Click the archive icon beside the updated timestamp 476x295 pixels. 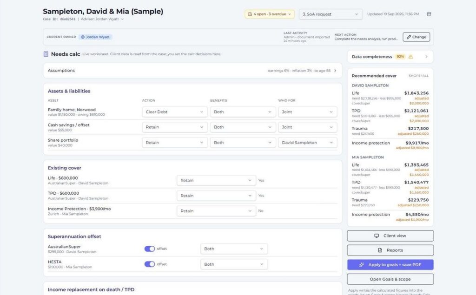click(x=429, y=14)
